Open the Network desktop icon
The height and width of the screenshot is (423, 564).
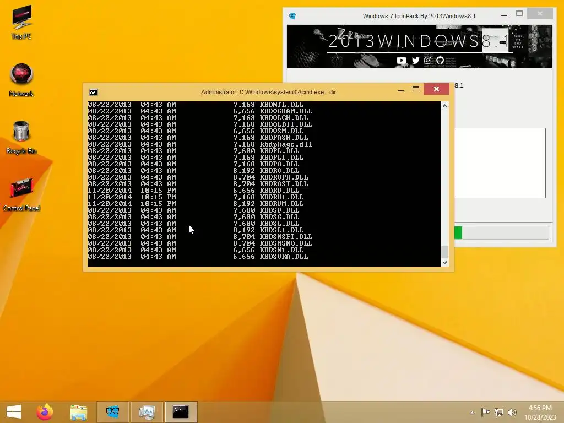[21, 80]
